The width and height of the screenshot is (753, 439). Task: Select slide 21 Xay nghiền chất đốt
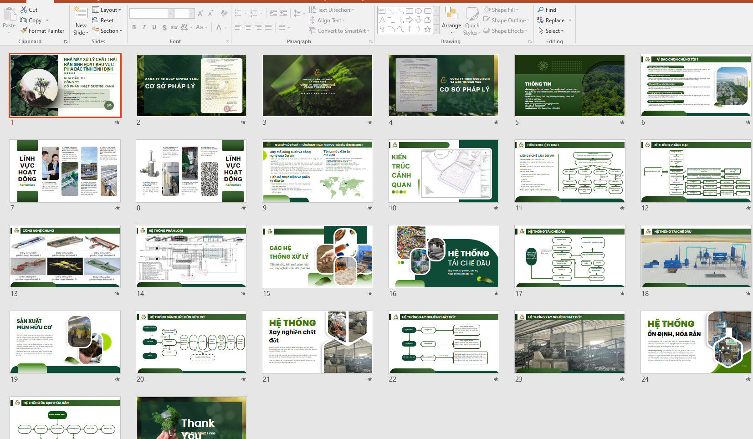[x=317, y=342]
